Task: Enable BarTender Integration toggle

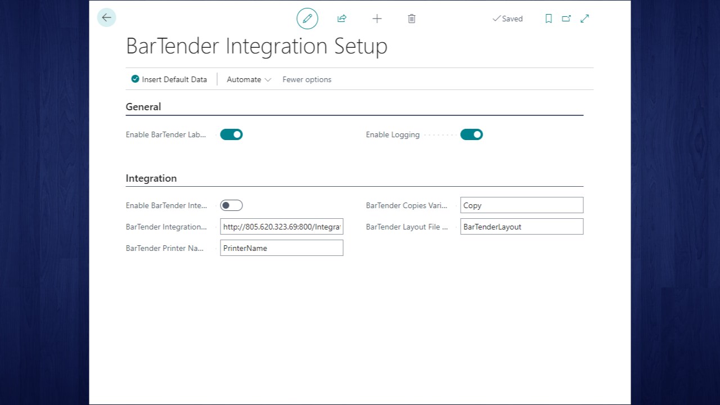Action: [x=231, y=205]
